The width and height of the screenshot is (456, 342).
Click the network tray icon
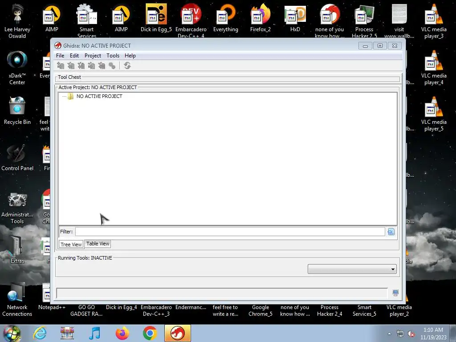(400, 334)
